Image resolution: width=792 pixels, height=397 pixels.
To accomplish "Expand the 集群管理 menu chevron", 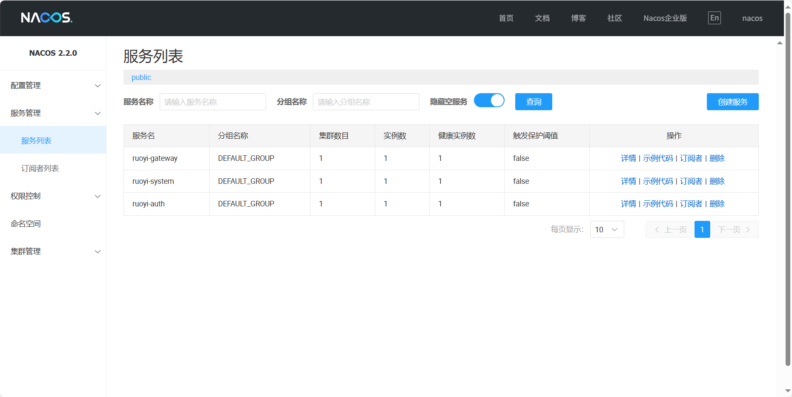I will click(x=98, y=251).
